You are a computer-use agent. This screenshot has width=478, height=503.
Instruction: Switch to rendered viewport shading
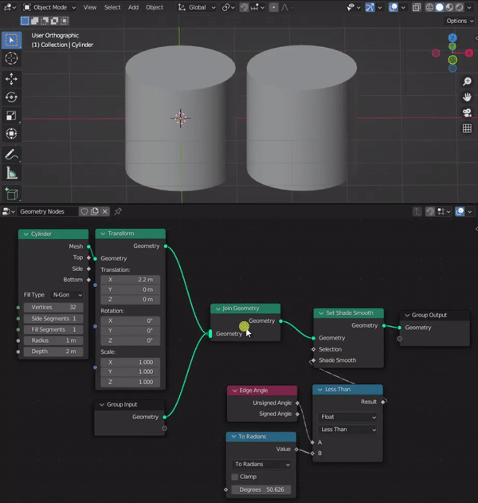[x=459, y=7]
